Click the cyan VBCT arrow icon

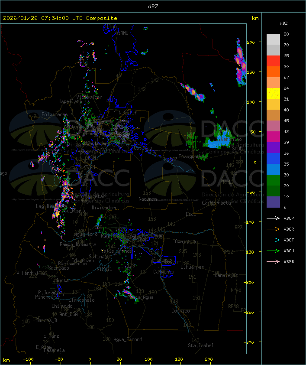click(x=273, y=240)
